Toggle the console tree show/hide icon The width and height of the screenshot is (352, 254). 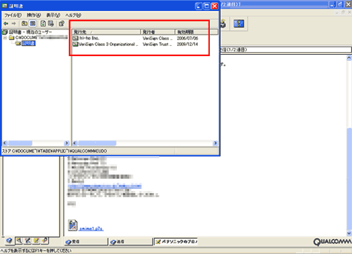[33, 23]
